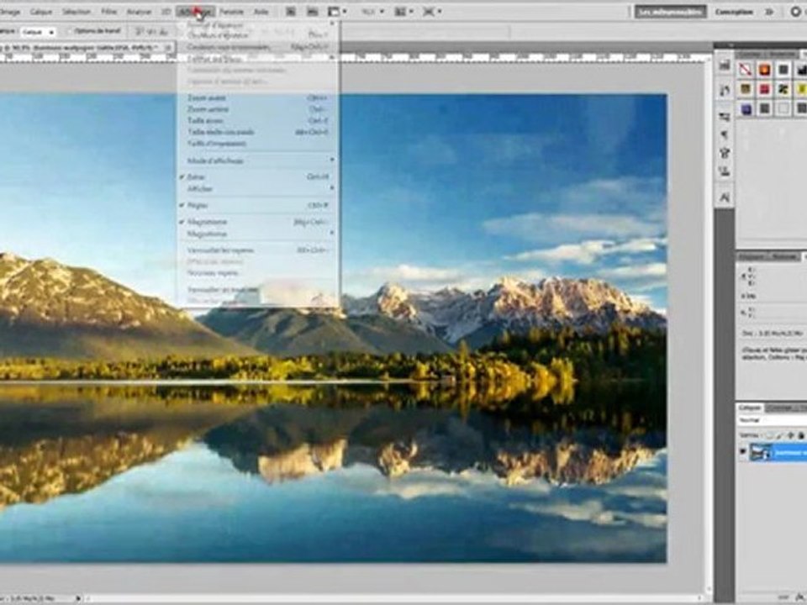Screen dimensions: 807x605
Task: Choose Taille écran from the menu
Action: coord(257,120)
